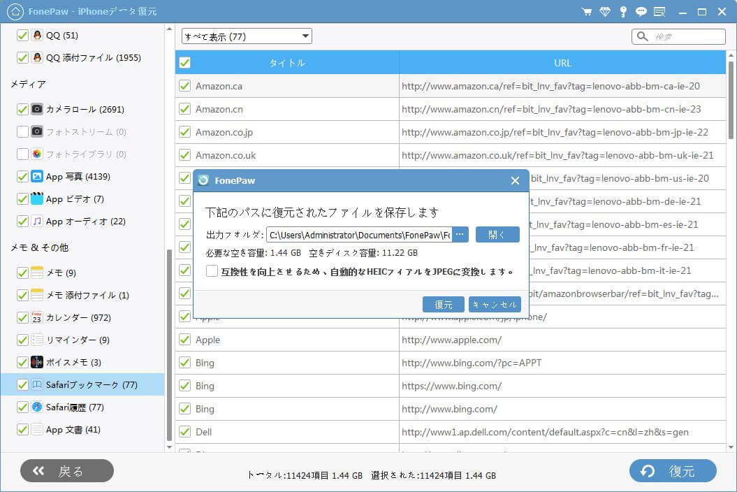
Task: Open the すべて表示 (77) dropdown
Action: pyautogui.click(x=247, y=36)
